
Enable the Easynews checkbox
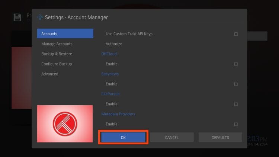click(236, 84)
